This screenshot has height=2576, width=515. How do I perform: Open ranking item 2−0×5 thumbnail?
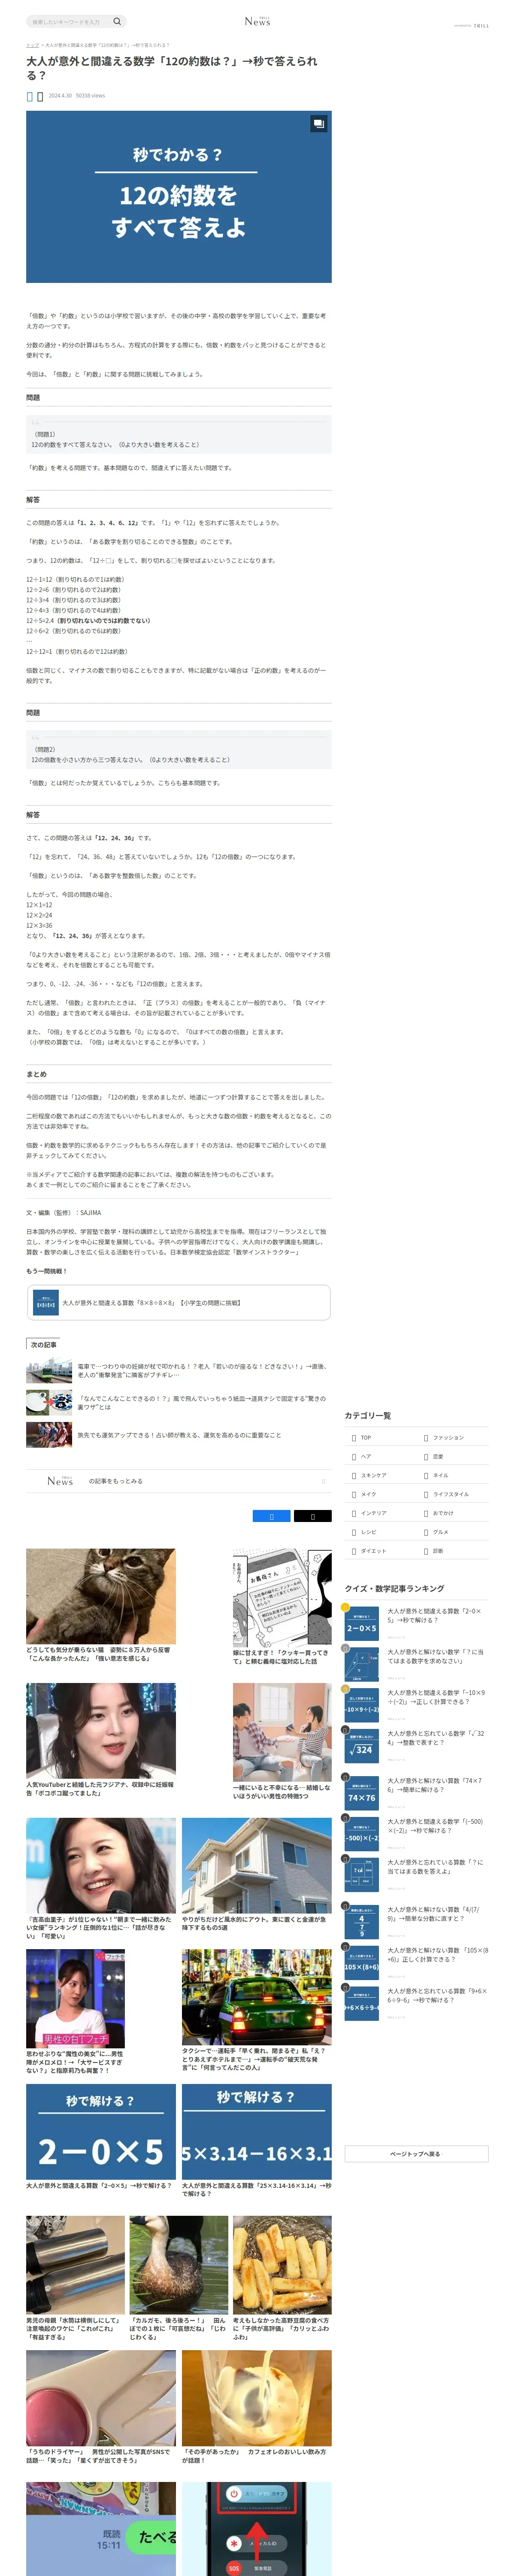pos(362,1624)
